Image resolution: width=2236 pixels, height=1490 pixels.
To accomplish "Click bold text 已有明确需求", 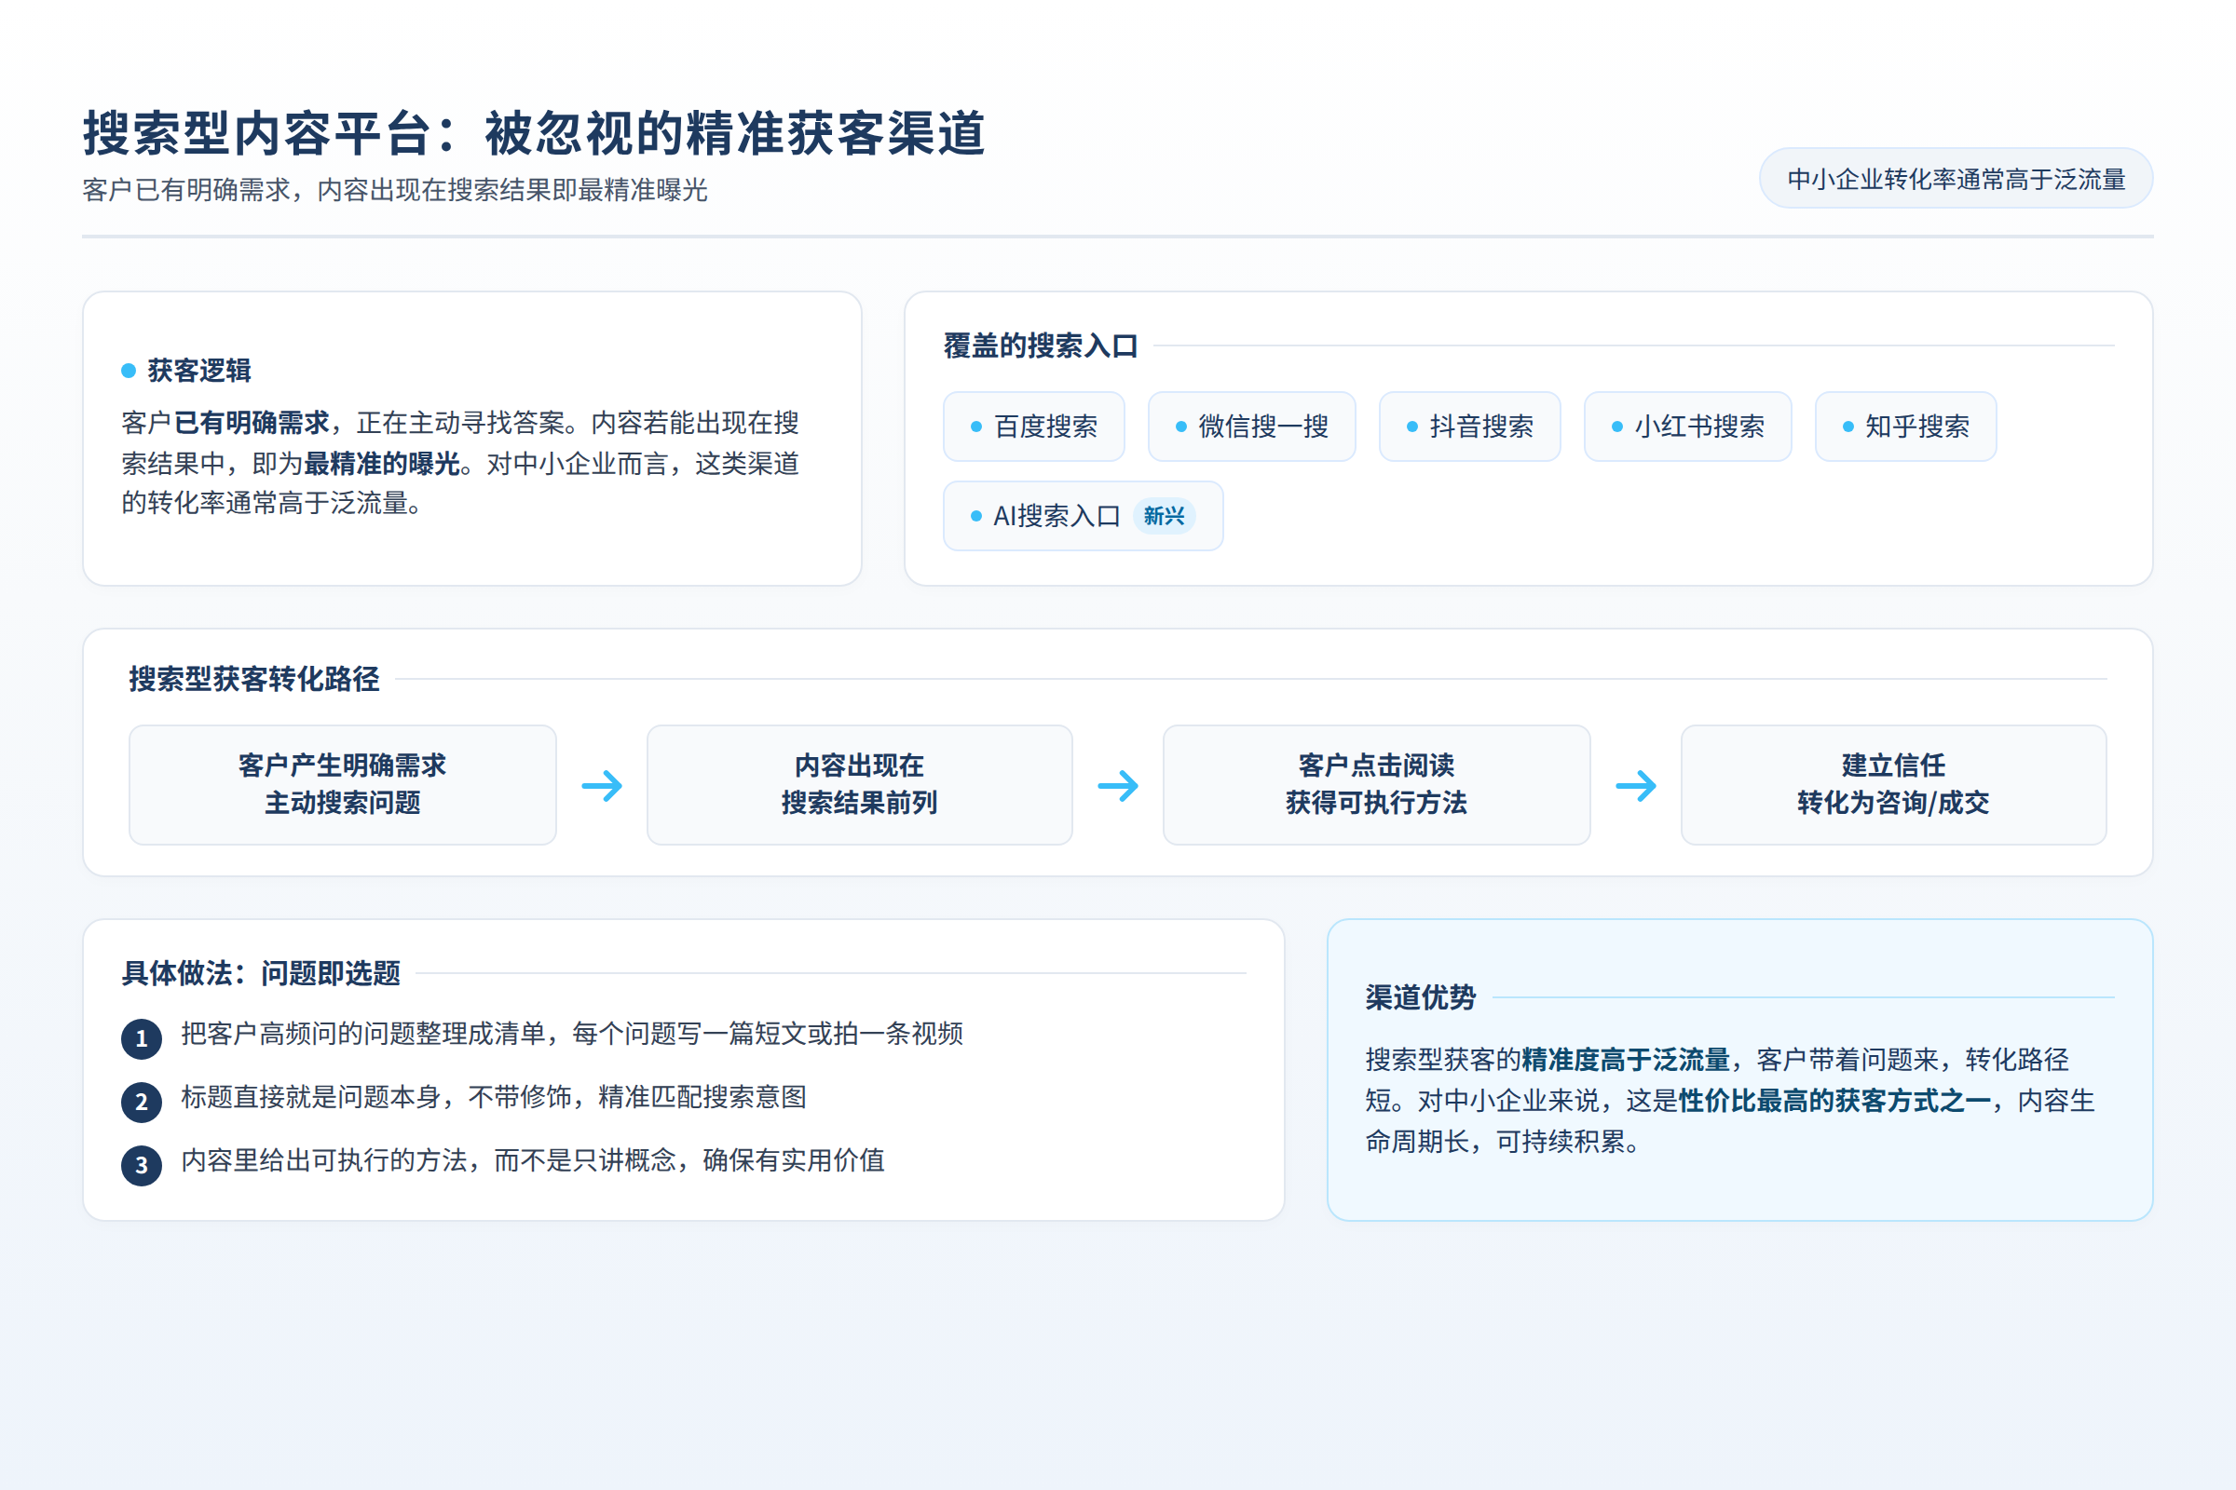I will [x=252, y=423].
